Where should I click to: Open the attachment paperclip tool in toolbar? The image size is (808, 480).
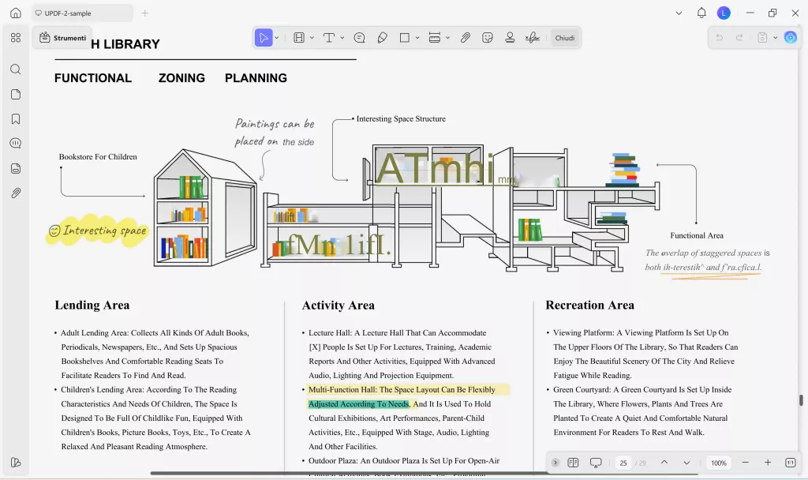tap(466, 37)
